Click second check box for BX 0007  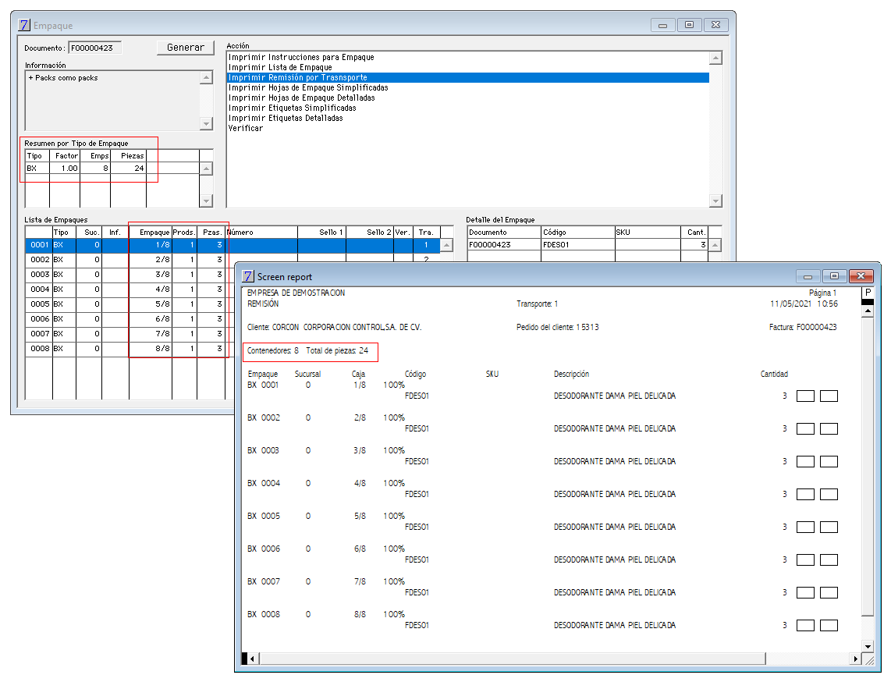click(829, 593)
